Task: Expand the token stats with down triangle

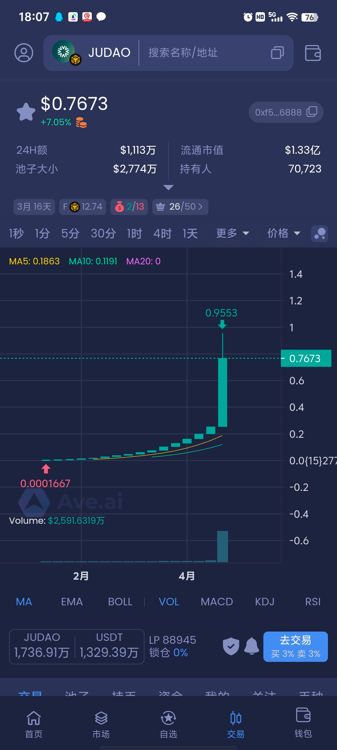Action: 168,187
